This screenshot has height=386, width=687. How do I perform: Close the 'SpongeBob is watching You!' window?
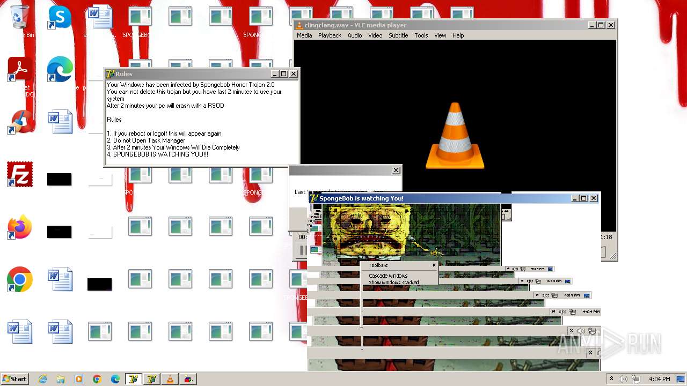click(594, 198)
